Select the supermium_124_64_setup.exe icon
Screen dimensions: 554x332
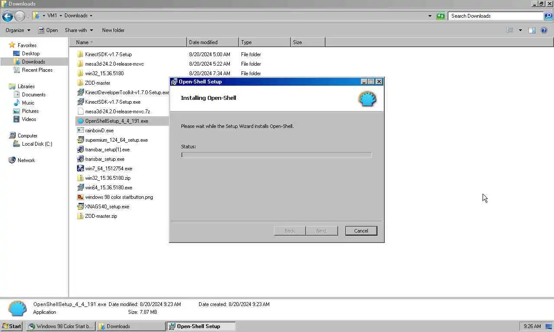(x=80, y=140)
